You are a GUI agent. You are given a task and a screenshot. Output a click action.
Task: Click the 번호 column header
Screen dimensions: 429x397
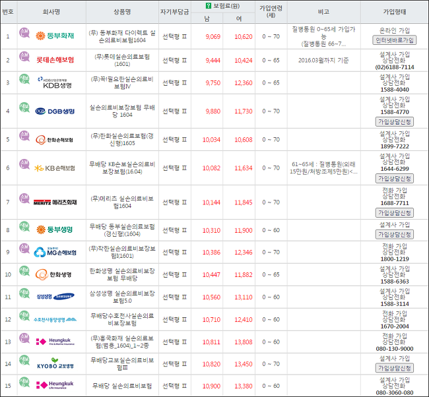tap(8, 12)
